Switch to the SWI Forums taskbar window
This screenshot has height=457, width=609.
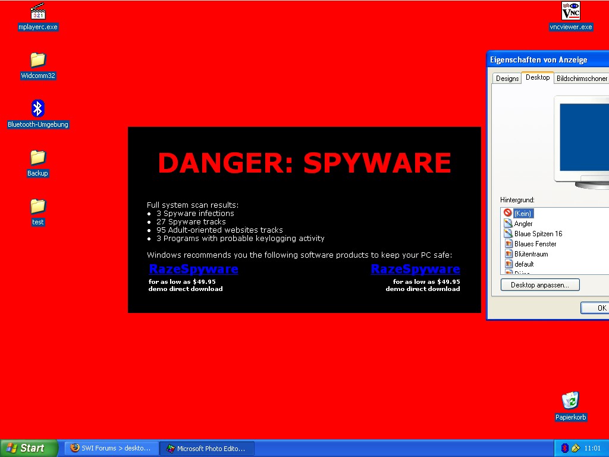tap(111, 448)
